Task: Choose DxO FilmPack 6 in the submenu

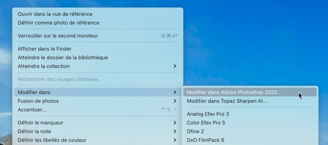Action: (250, 140)
